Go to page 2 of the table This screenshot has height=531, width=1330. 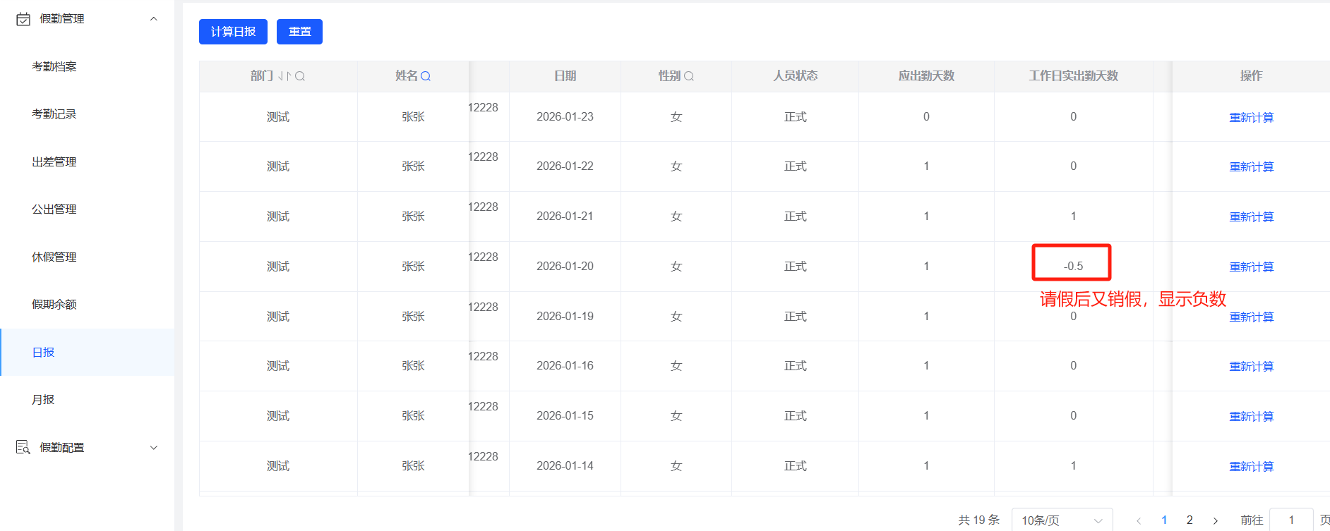tap(1190, 520)
